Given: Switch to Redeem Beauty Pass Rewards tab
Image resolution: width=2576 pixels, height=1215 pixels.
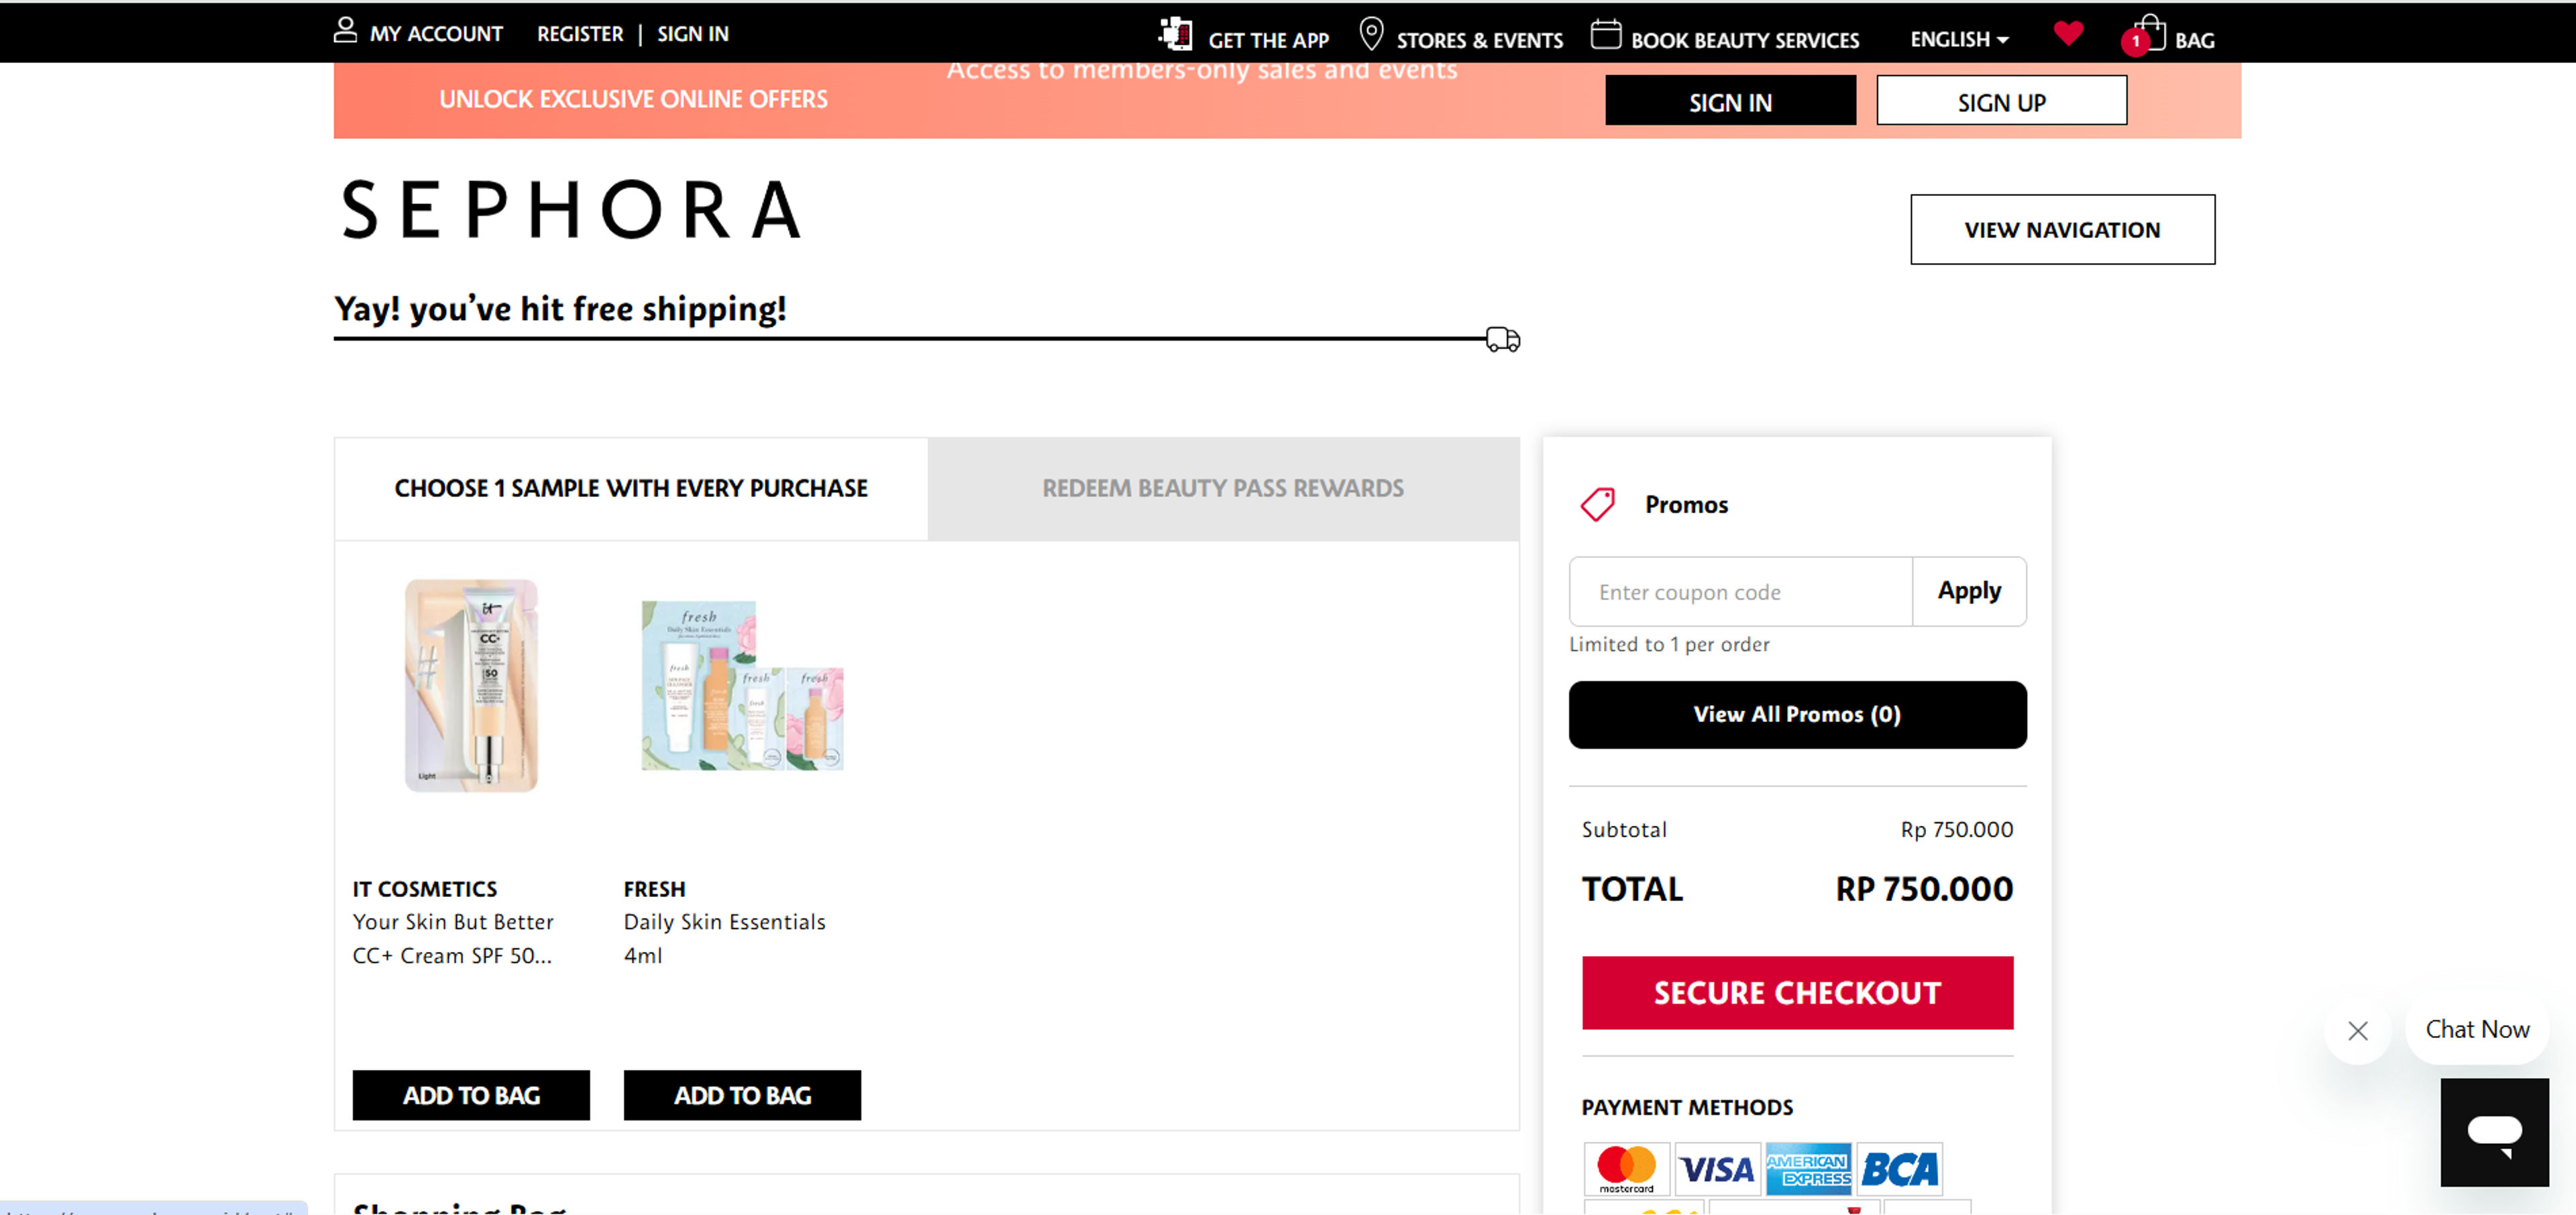Looking at the screenshot, I should (1223, 489).
